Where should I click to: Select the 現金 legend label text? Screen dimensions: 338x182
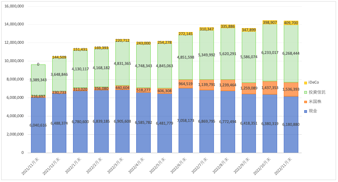pos(313,111)
